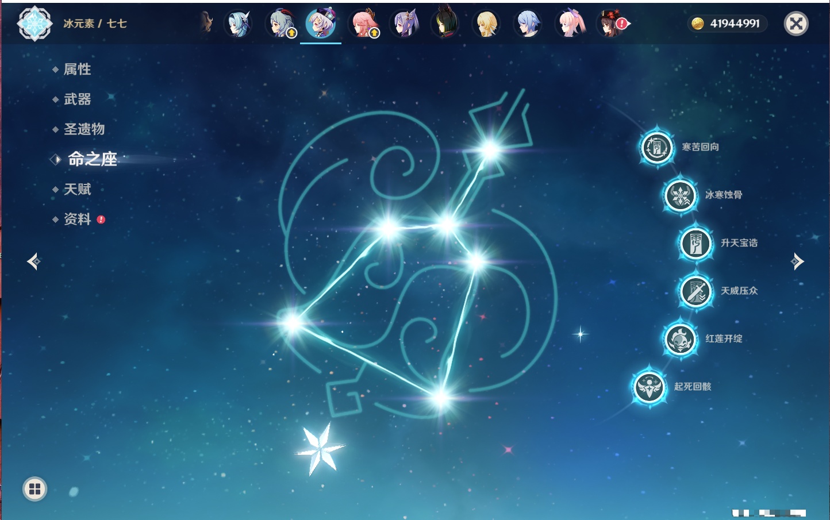Select Qiqi's highlighted avatar
Screen dimensions: 830x520
click(x=321, y=24)
